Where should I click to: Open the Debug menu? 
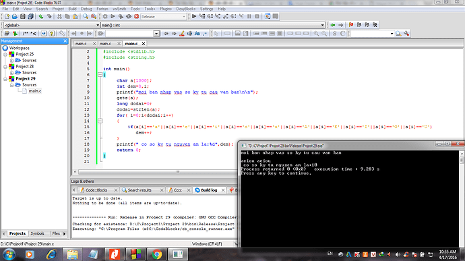pos(86,9)
